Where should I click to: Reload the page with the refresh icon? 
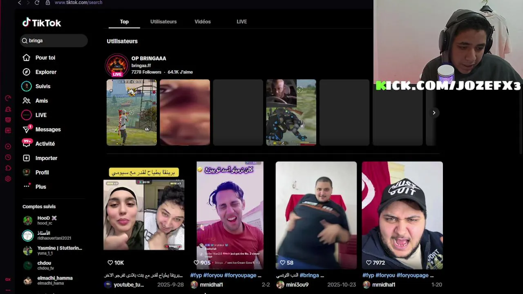click(37, 2)
